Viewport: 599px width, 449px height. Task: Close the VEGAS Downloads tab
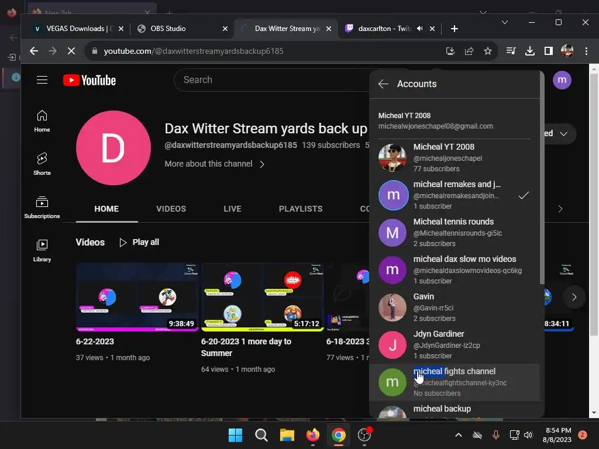click(121, 29)
